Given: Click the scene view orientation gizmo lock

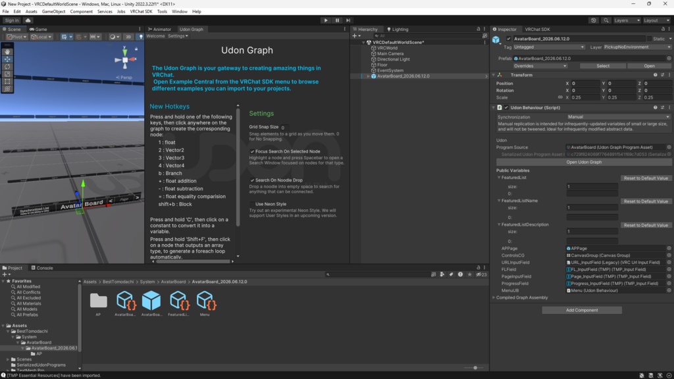Looking at the screenshot, I should tap(136, 49).
